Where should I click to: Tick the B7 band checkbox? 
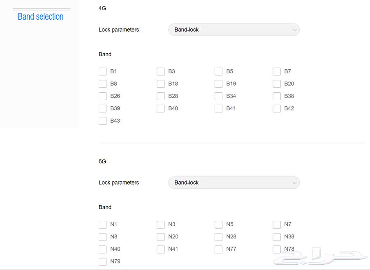pyautogui.click(x=277, y=71)
